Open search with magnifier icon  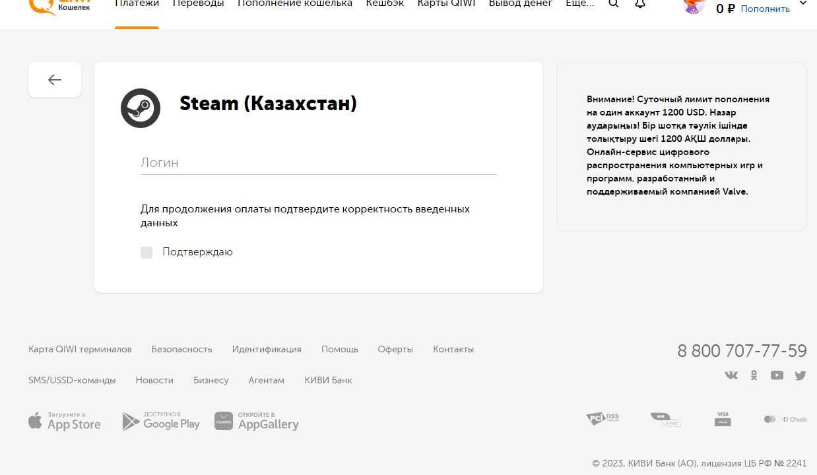tap(613, 4)
